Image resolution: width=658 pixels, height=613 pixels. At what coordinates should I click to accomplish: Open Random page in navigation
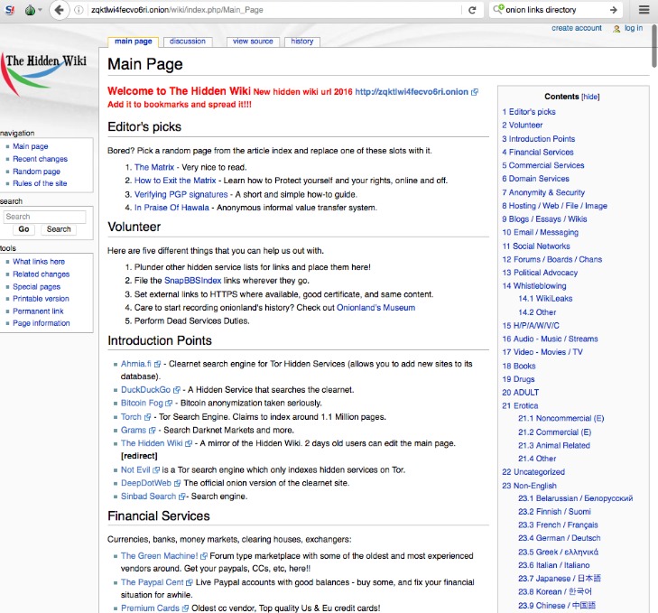[x=36, y=172]
